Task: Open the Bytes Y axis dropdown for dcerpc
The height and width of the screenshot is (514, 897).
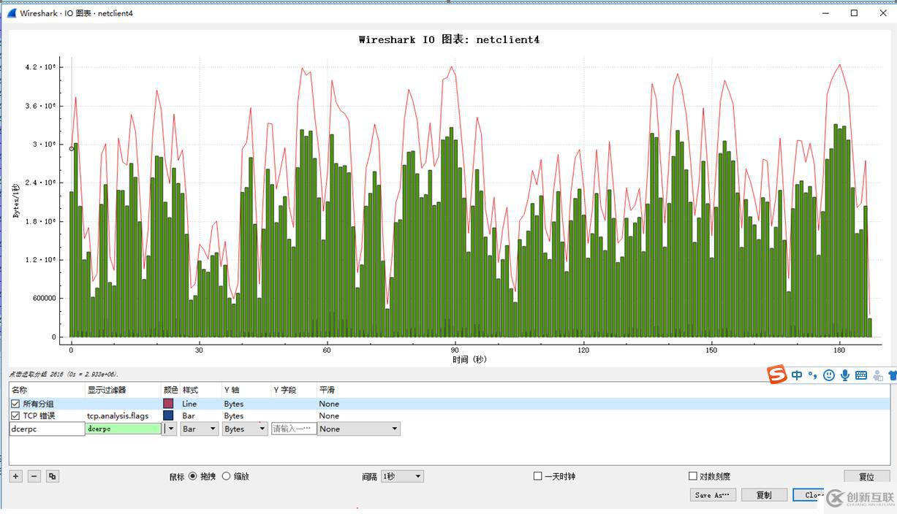Action: click(x=245, y=429)
